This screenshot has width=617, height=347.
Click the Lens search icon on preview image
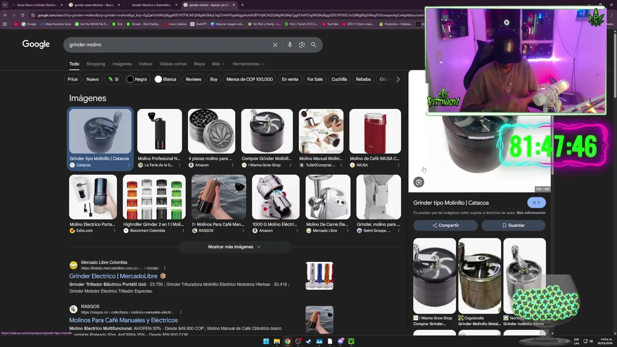tap(418, 182)
